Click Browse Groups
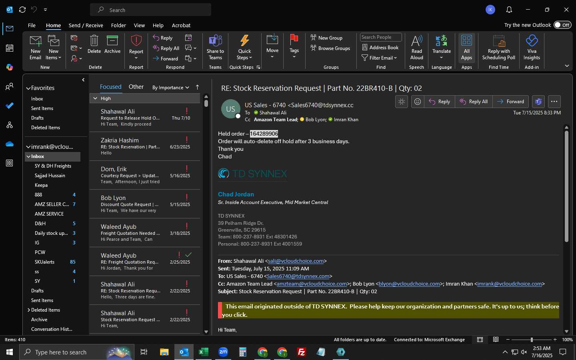576x360 pixels. (x=330, y=48)
